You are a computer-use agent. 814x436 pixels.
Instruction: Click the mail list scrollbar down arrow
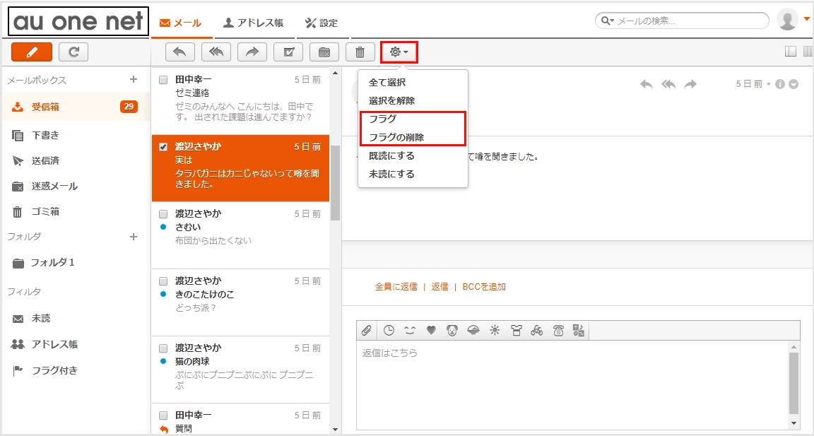point(335,429)
